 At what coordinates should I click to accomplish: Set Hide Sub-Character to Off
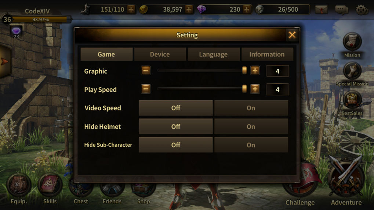176,145
